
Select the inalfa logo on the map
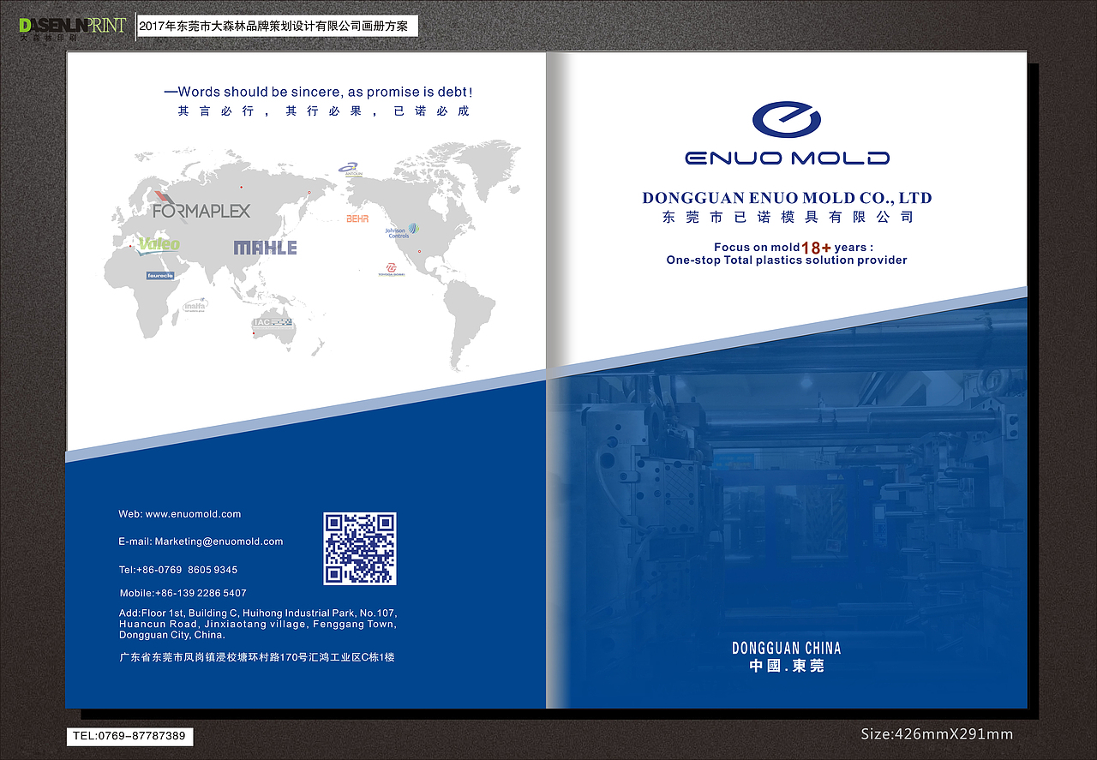click(x=195, y=304)
